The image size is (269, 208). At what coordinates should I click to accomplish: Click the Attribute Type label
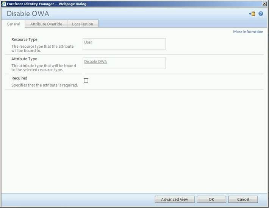[24, 59]
